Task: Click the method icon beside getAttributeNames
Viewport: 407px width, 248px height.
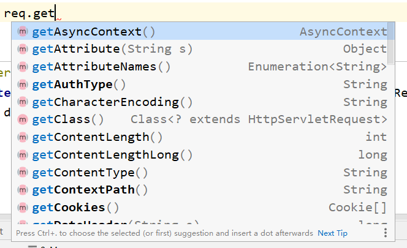Action: click(x=23, y=67)
